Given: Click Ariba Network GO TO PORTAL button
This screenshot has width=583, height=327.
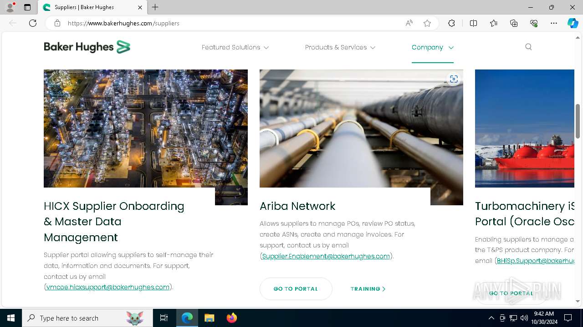Looking at the screenshot, I should click(x=296, y=289).
